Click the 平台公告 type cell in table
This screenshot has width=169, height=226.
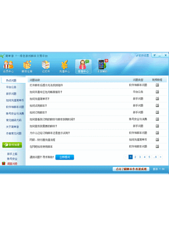(138, 92)
